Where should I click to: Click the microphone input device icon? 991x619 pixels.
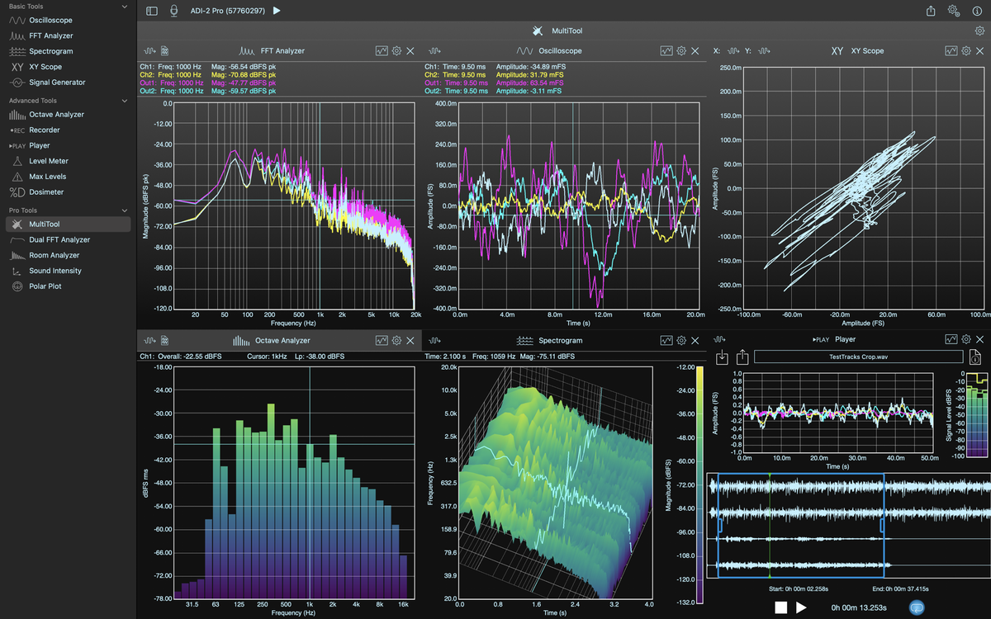tap(173, 11)
